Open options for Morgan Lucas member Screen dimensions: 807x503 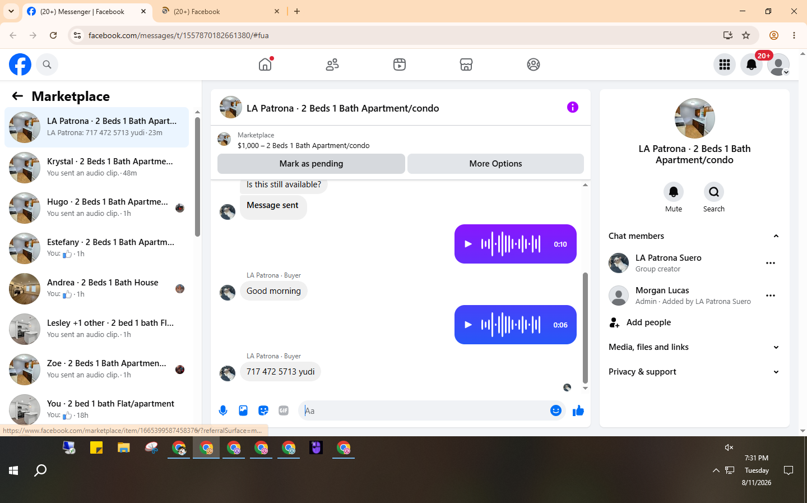(771, 296)
